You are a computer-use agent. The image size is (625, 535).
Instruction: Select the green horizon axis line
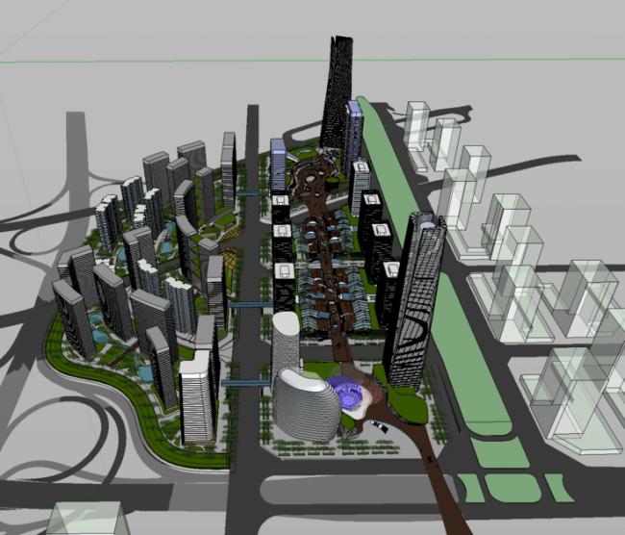point(385,61)
